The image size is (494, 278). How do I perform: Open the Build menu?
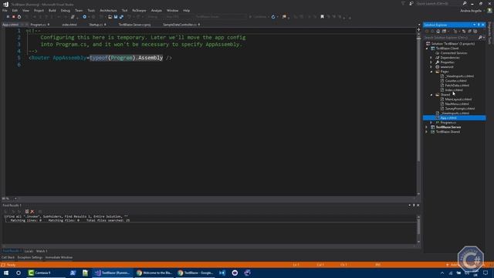(x=52, y=10)
